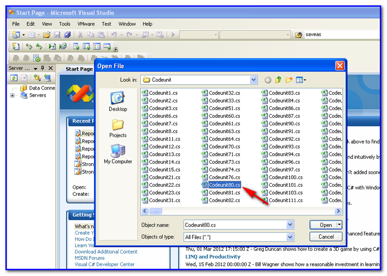Image resolution: width=387 pixels, height=276 pixels.
Task: Open the Look in Codeunit dropdown
Action: coord(253,80)
